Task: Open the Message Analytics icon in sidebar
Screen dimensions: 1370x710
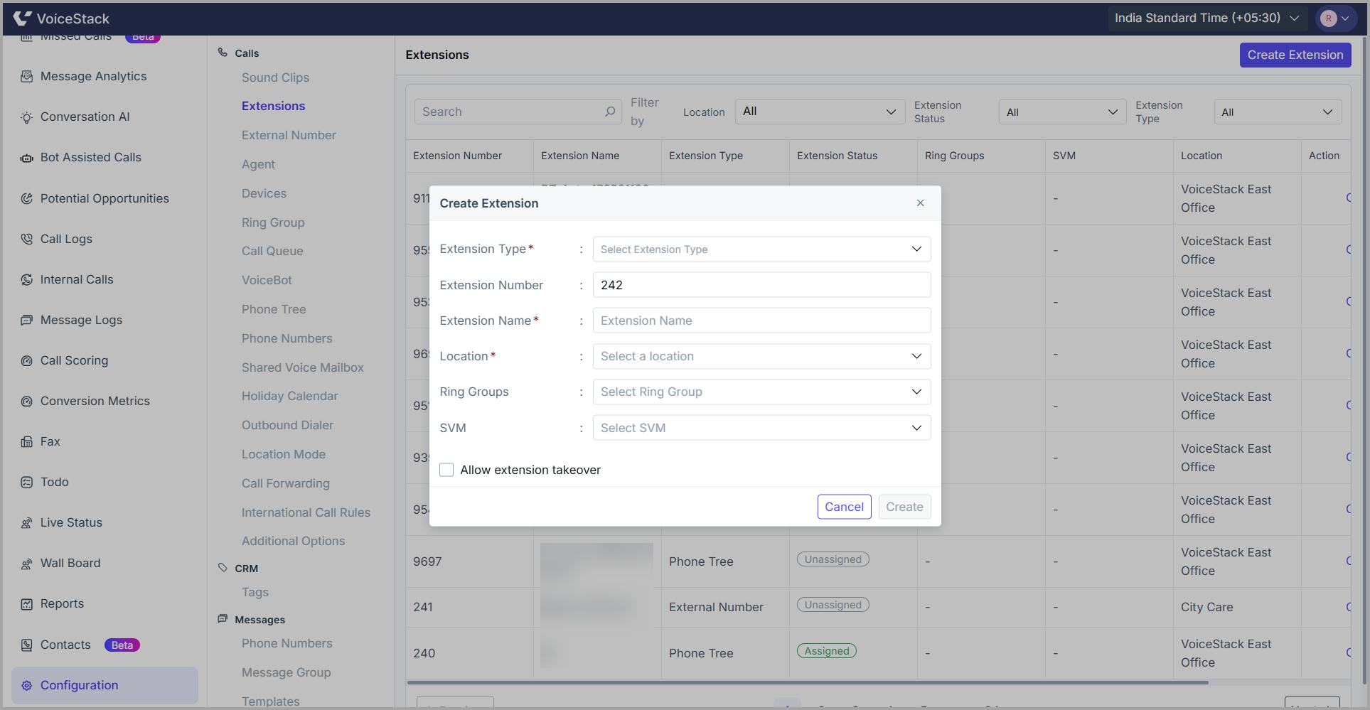Action: (27, 76)
